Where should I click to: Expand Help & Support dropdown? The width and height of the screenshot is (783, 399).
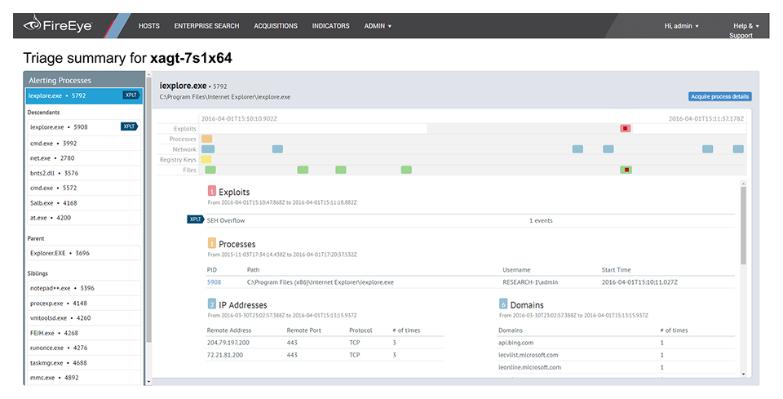(744, 30)
